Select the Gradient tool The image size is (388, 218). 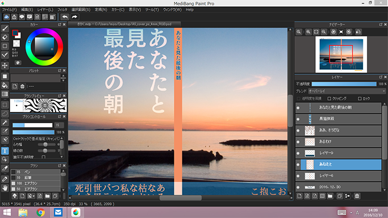(5, 94)
